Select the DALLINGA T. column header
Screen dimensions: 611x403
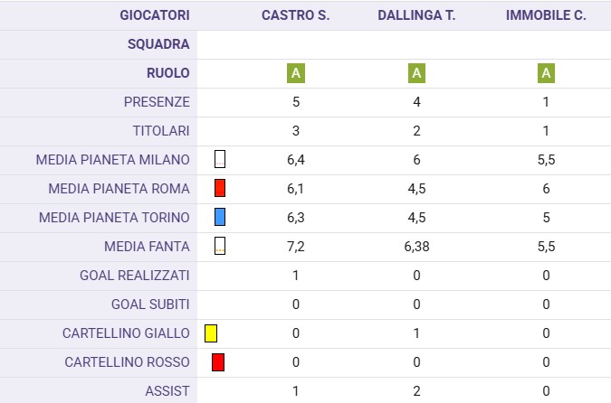[416, 15]
